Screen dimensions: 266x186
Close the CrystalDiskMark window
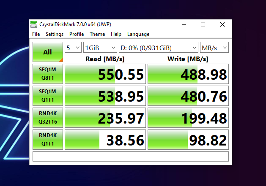click(222, 24)
